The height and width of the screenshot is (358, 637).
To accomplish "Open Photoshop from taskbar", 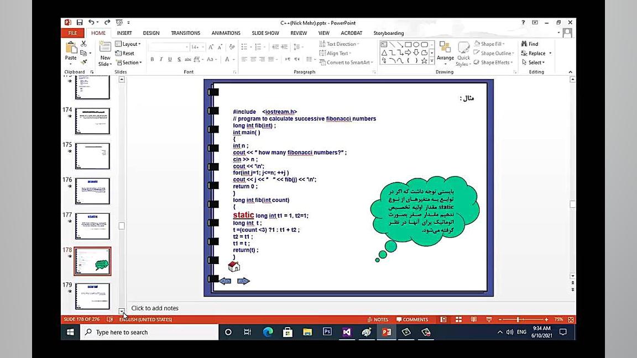I will click(327, 332).
